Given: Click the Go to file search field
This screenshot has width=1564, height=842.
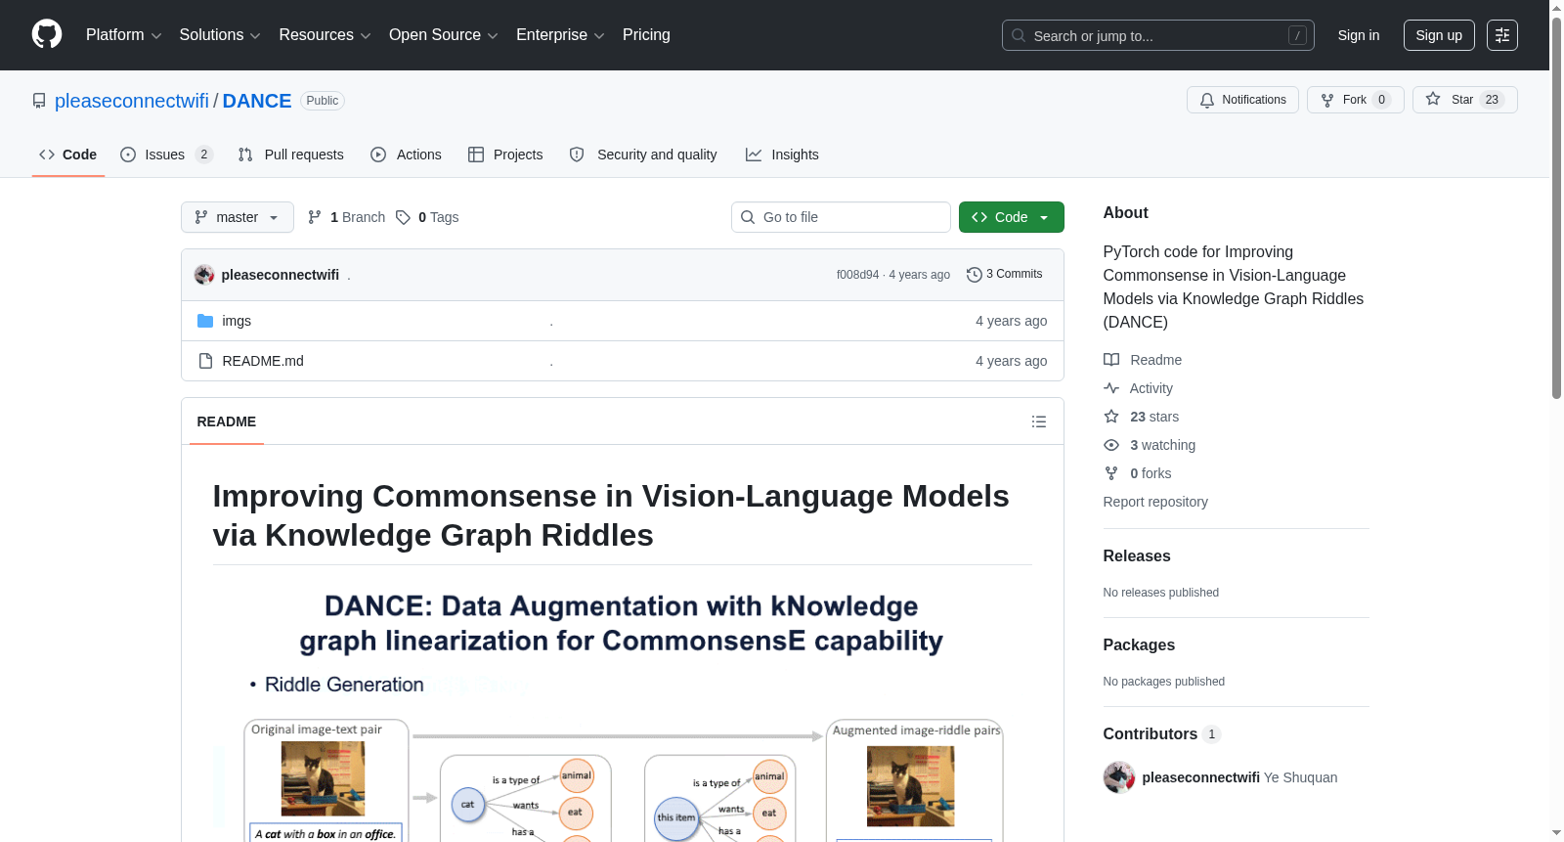Looking at the screenshot, I should [841, 217].
